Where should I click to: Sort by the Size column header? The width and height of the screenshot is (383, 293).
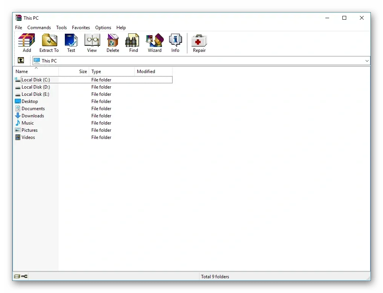point(74,72)
